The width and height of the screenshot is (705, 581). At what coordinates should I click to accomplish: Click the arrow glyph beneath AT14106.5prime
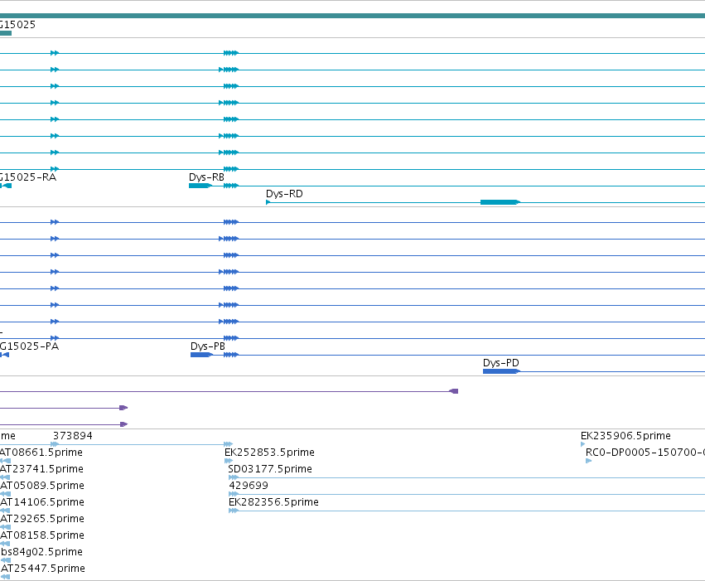(5, 511)
